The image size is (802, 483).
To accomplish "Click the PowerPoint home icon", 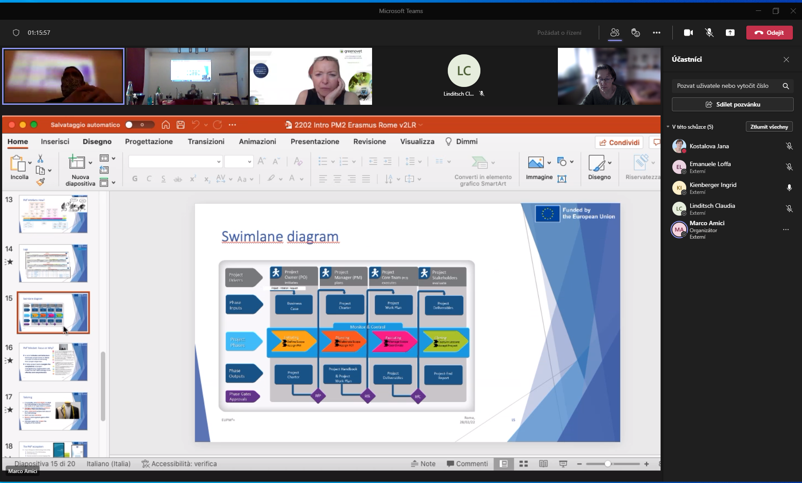I will (x=165, y=125).
